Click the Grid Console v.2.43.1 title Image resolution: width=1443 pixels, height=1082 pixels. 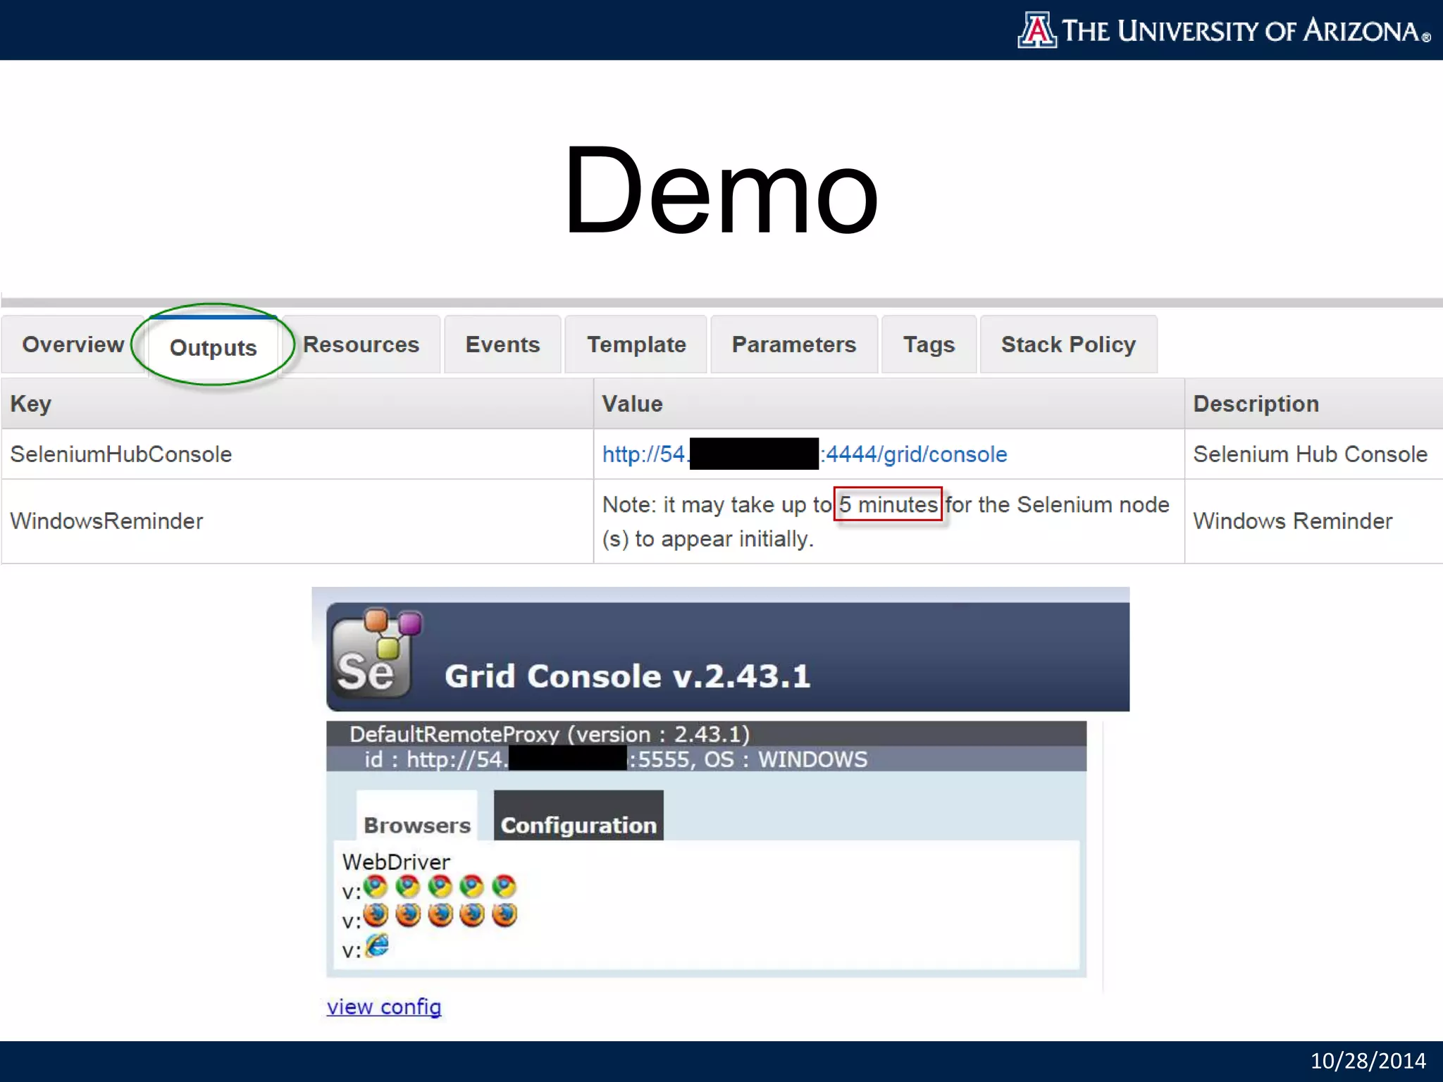tap(628, 676)
